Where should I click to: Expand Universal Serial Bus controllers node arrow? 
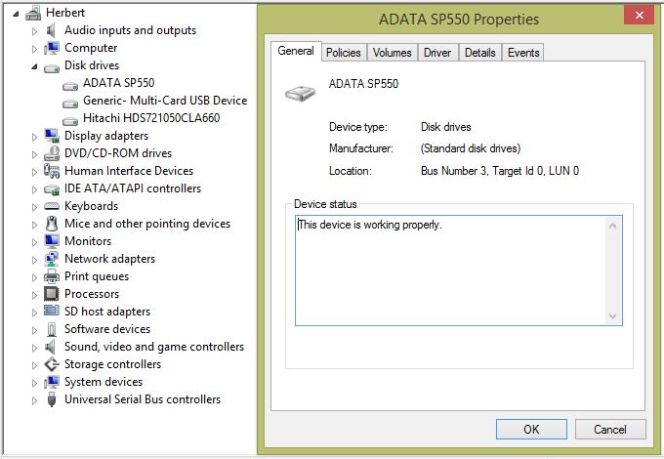tap(35, 400)
